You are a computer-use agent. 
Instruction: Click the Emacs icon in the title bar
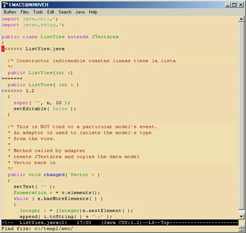[5, 4]
